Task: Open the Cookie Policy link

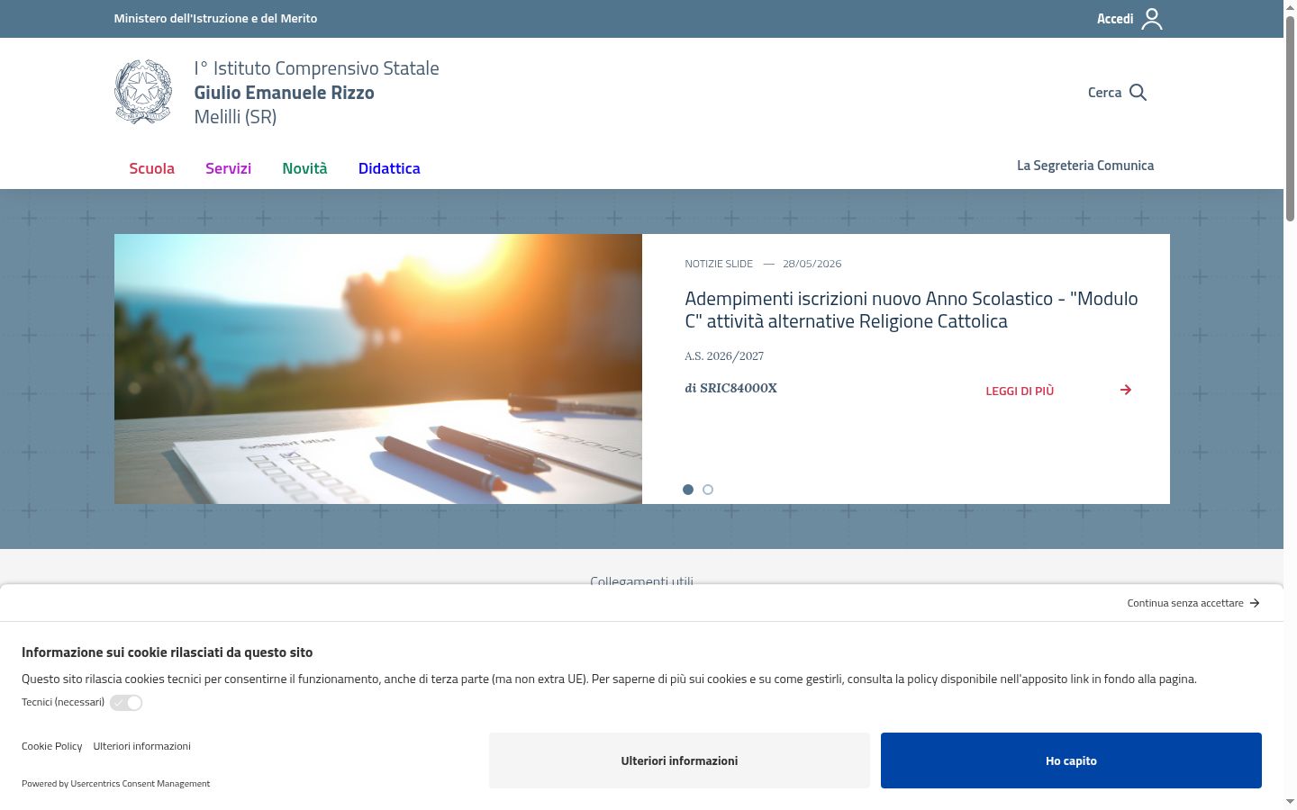Action: coord(51,746)
